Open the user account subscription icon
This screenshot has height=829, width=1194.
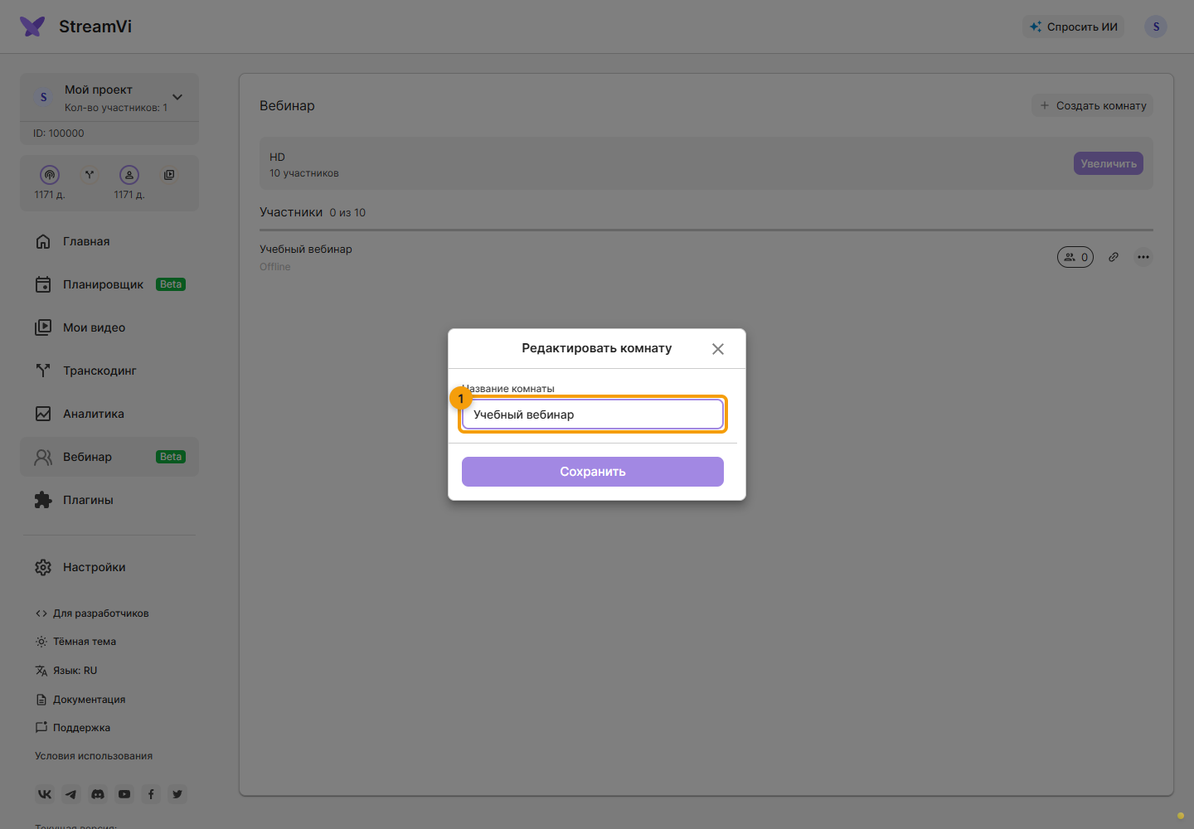[x=129, y=175]
